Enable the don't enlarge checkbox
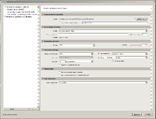The height and width of the screenshot is (119, 156). (113, 61)
